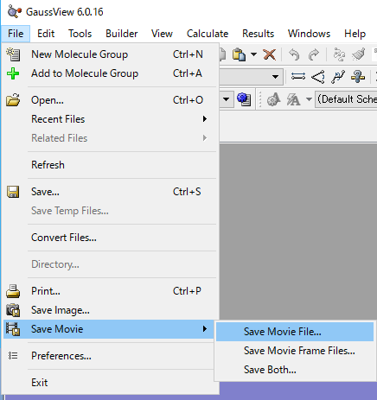This screenshot has height=400, width=377.
Task: Click the New Molecule Group menu icon
Action: pyautogui.click(x=13, y=54)
